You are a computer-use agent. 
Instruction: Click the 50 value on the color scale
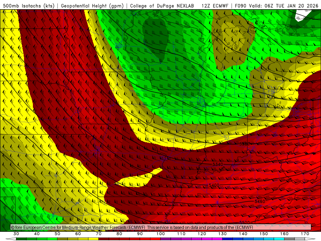pyautogui.click(x=57, y=234)
